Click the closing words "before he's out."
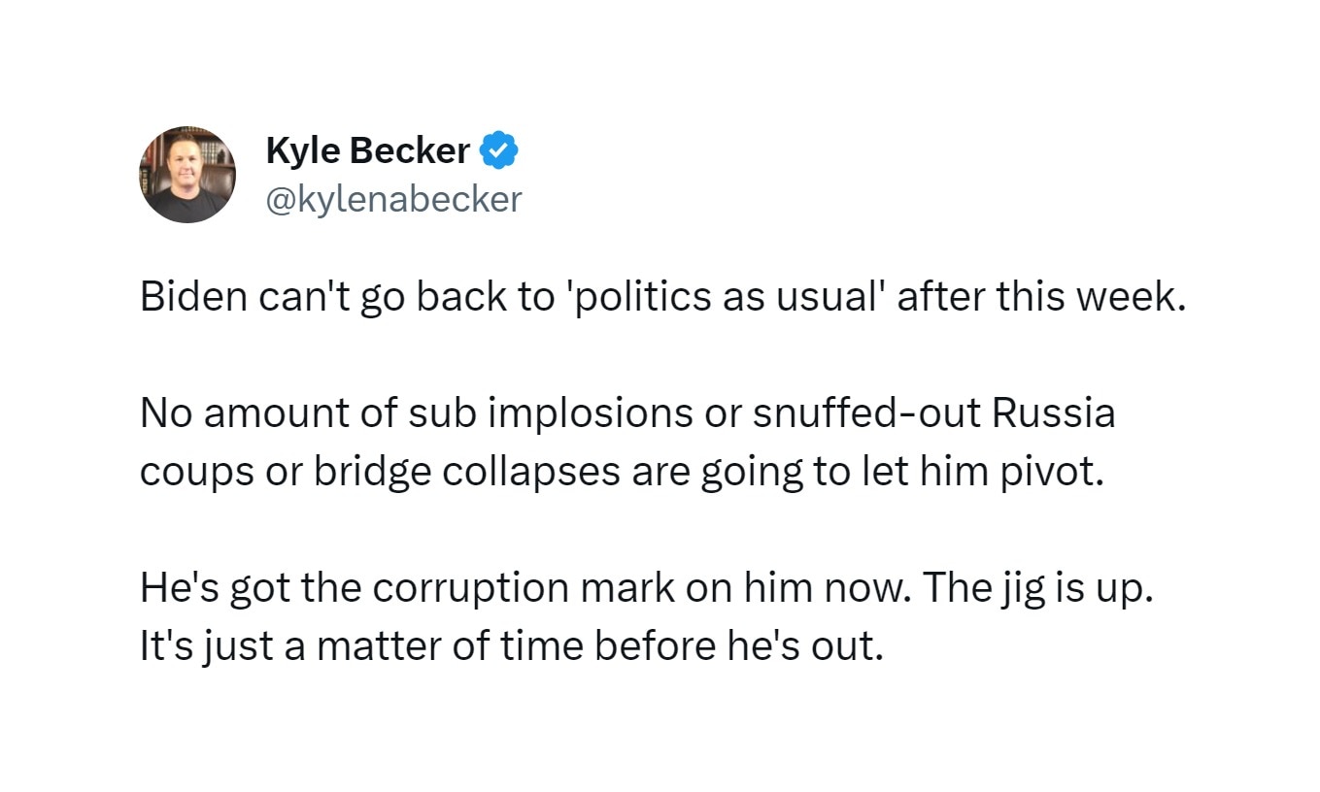This screenshot has width=1320, height=792. 740,646
